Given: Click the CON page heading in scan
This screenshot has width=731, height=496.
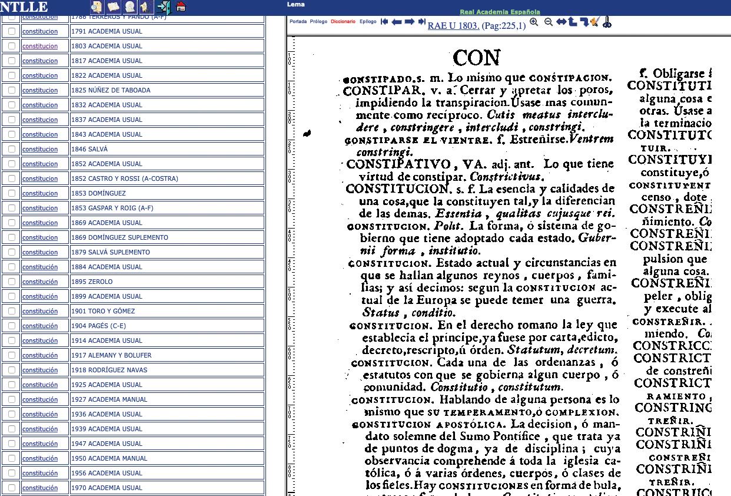Looking at the screenshot, I should [x=477, y=58].
